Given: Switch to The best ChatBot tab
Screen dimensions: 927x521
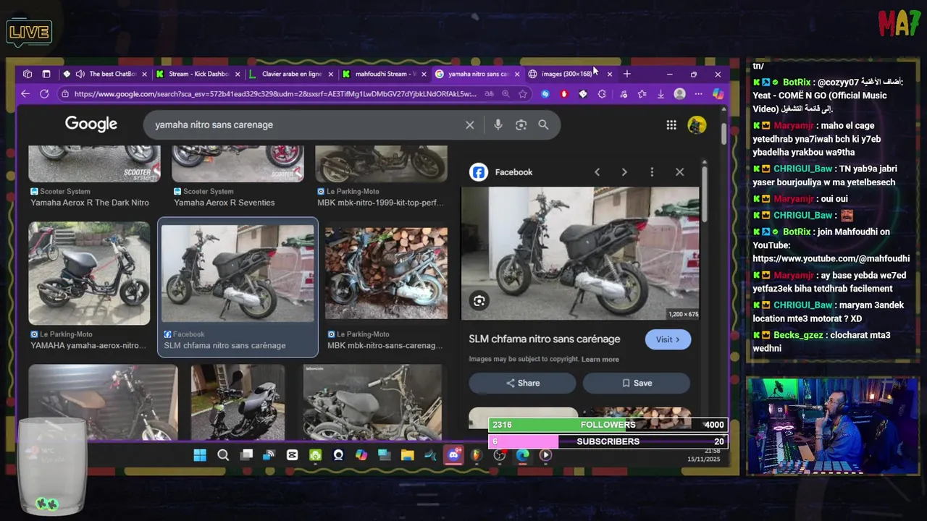Looking at the screenshot, I should tap(106, 74).
